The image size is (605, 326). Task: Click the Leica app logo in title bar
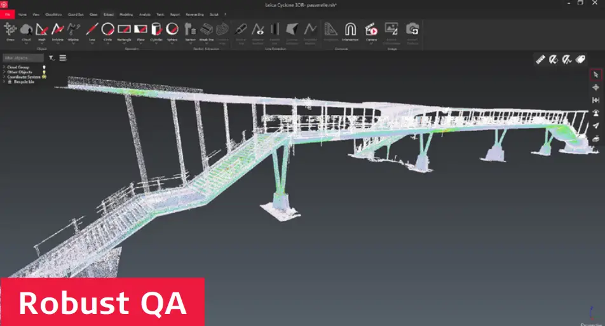tap(4, 4)
